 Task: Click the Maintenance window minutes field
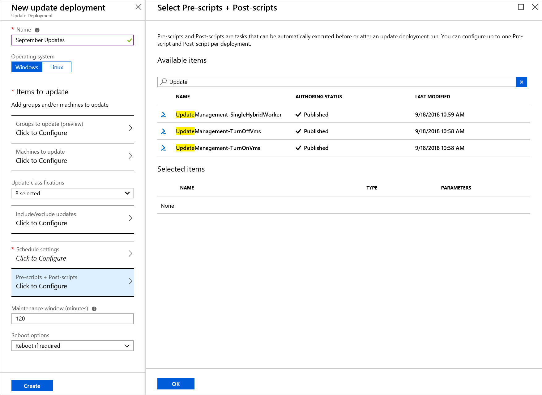(72, 319)
